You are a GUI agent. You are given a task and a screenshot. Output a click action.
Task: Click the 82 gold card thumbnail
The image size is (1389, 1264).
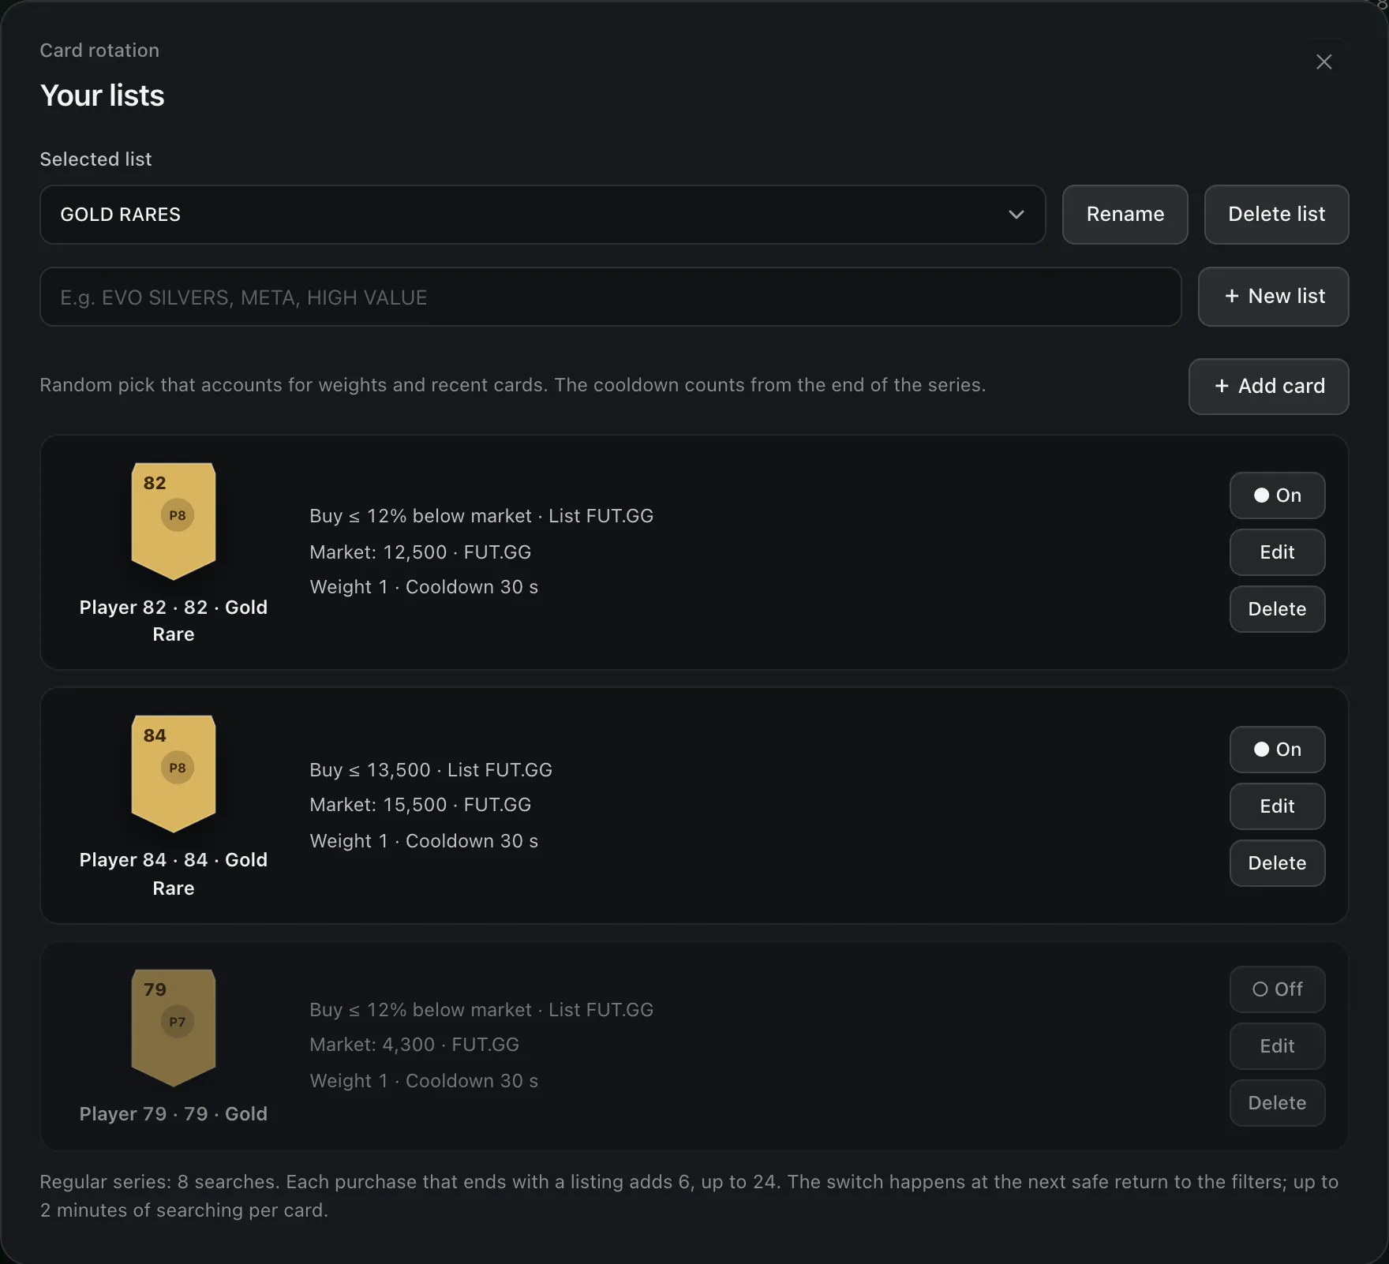point(174,522)
